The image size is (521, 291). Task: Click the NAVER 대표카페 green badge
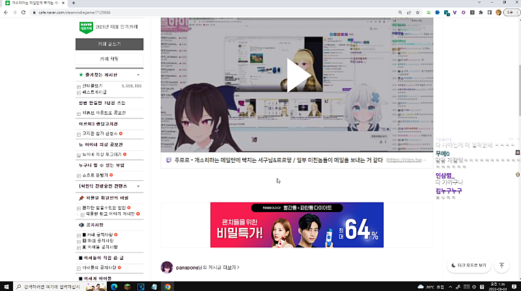[x=86, y=27]
